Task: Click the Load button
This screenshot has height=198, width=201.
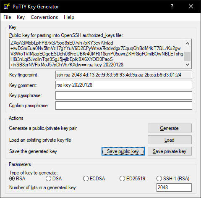Action: pyautogui.click(x=170, y=140)
